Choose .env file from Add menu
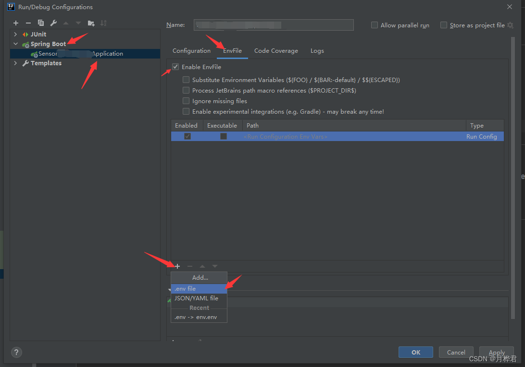 [199, 288]
